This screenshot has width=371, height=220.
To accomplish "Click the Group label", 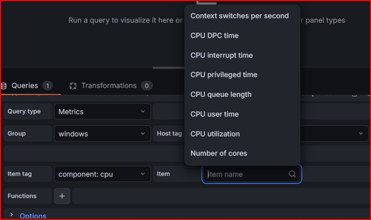I will (x=17, y=133).
